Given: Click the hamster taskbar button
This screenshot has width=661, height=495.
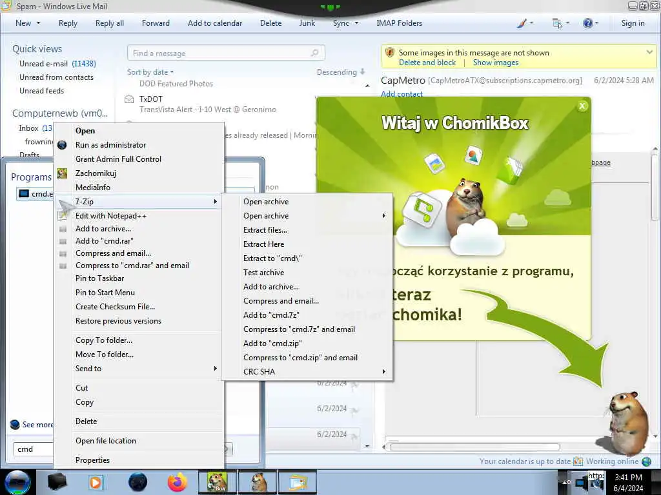Looking at the screenshot, I should 258,482.
